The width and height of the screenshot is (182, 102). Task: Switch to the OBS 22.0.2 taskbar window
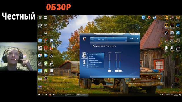70,95
